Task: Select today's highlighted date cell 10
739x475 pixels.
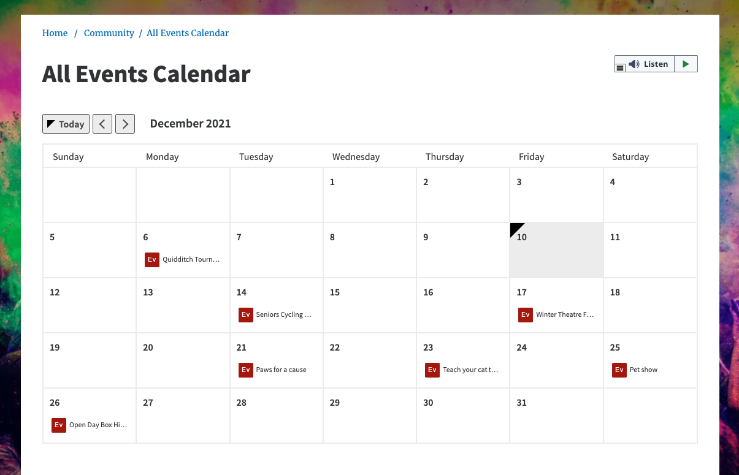Action: tap(556, 250)
